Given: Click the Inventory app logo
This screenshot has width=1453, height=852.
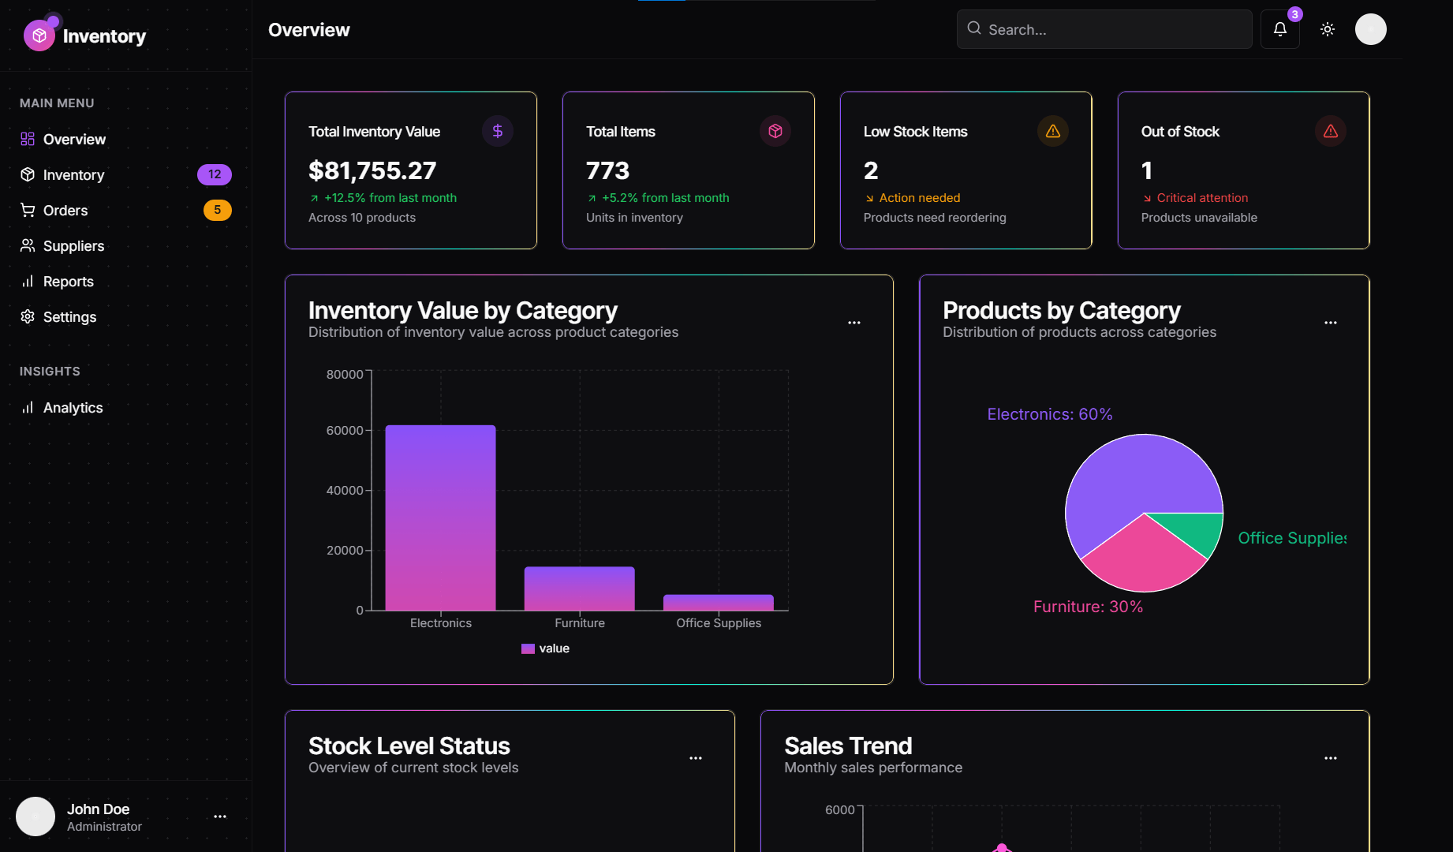Looking at the screenshot, I should [x=39, y=34].
